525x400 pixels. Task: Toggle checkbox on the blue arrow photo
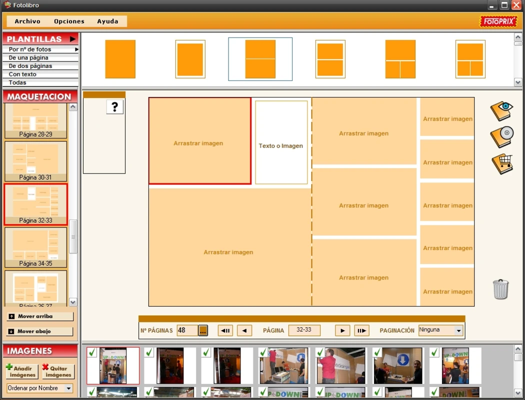(377, 352)
